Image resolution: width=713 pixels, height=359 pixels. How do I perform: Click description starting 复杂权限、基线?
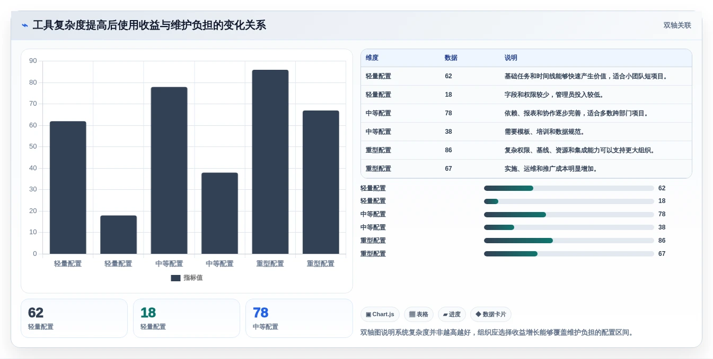click(x=580, y=150)
